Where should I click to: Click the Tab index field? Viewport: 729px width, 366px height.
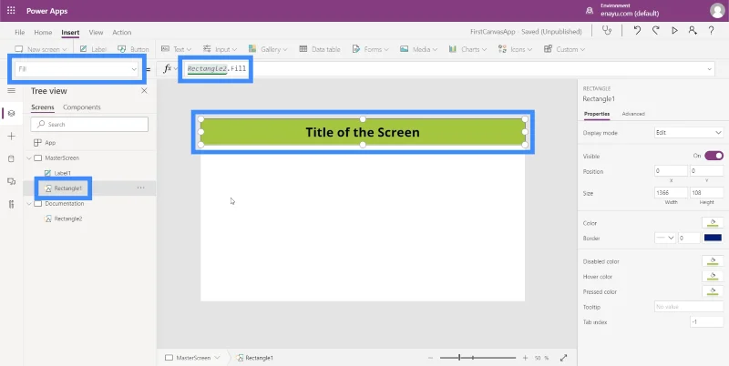point(707,322)
